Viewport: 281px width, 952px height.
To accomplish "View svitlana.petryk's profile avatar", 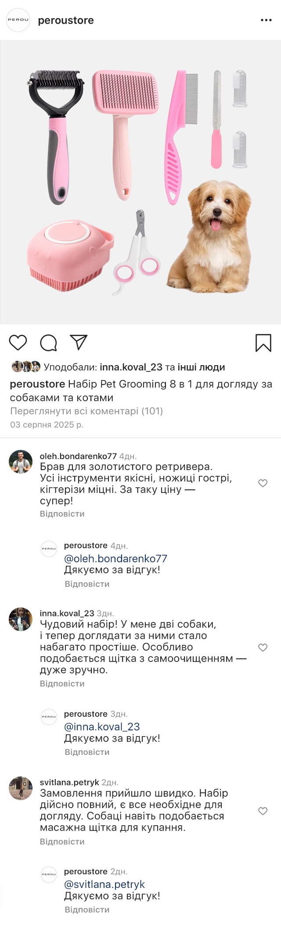I will pyautogui.click(x=21, y=788).
